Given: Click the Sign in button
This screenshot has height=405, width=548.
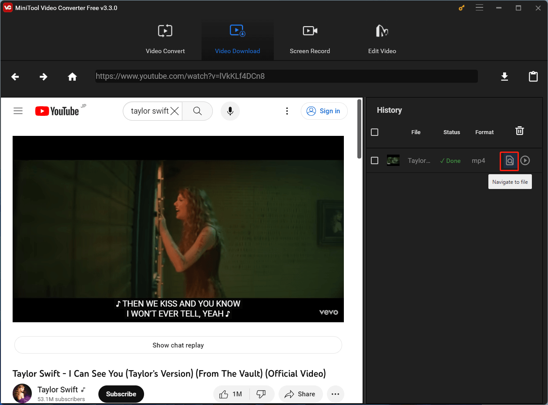Looking at the screenshot, I should point(324,111).
